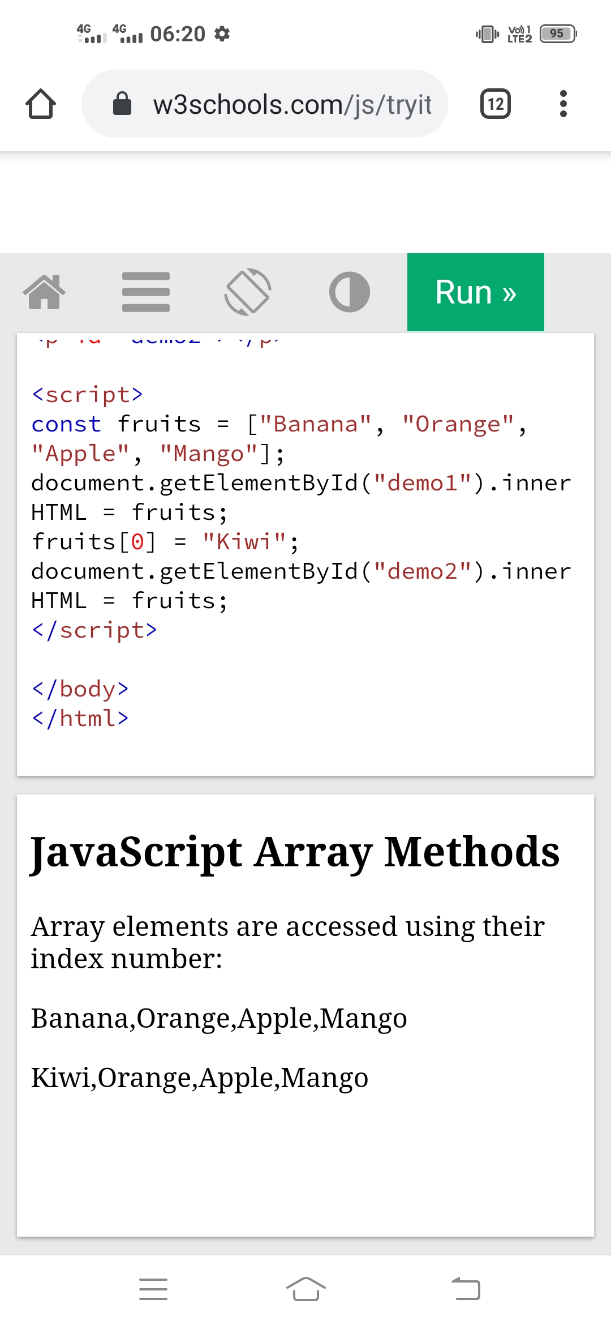Tap the padlock site security icon
The width and height of the screenshot is (611, 1325).
coord(122,104)
